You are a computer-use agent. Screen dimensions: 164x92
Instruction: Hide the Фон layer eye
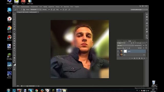point(118,55)
